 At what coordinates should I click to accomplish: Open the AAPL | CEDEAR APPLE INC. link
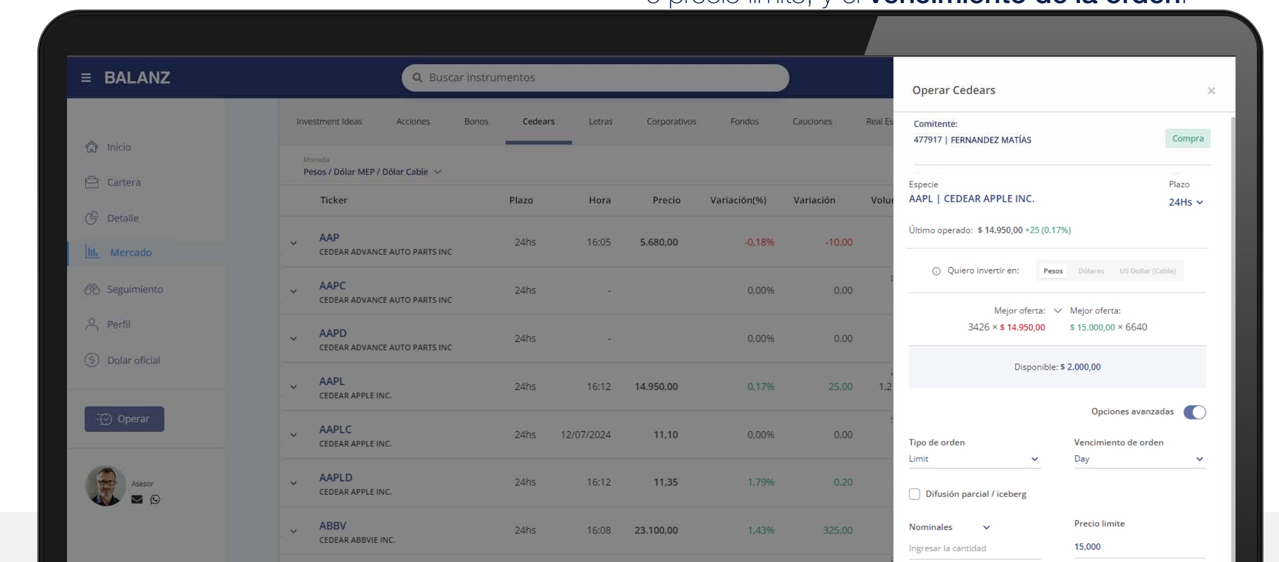pos(971,199)
